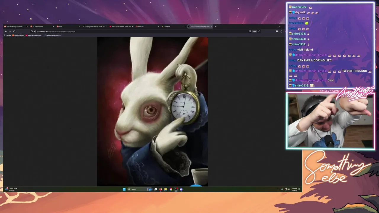The image size is (379, 213).
Task: Open Firefox from the taskbar
Action: (x=160, y=189)
